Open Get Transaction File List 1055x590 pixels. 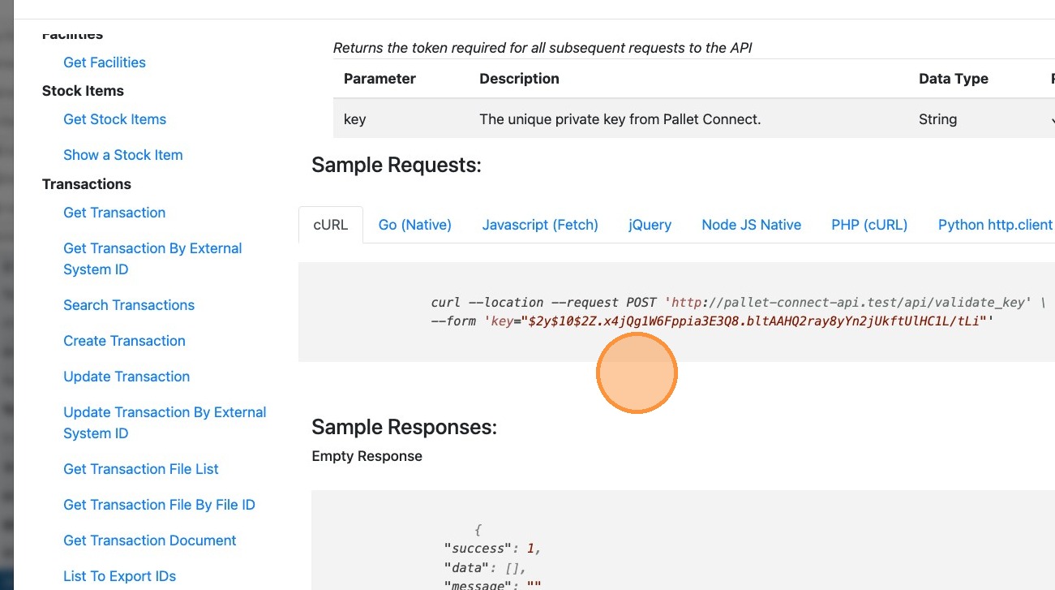pyautogui.click(x=141, y=469)
